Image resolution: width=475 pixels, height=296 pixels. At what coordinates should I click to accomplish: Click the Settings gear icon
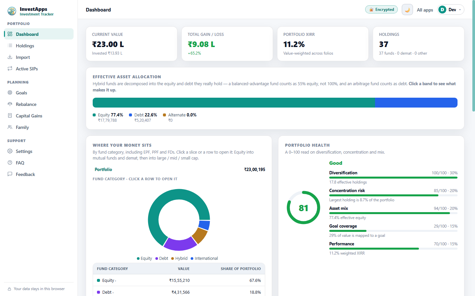[x=10, y=151]
